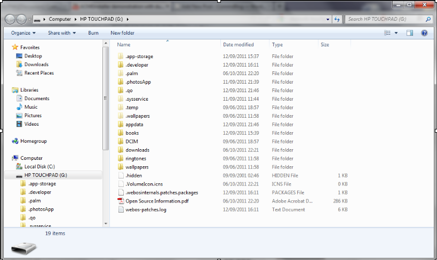
Task: Open Help with the question mark icon
Action: pos(424,33)
